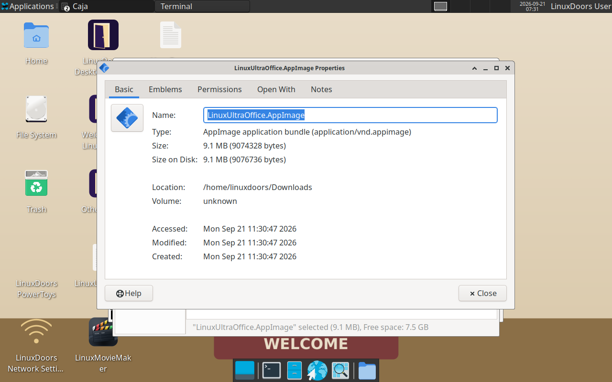The height and width of the screenshot is (382, 612).
Task: Open the window menu icon in Properties title bar
Action: pyautogui.click(x=104, y=68)
